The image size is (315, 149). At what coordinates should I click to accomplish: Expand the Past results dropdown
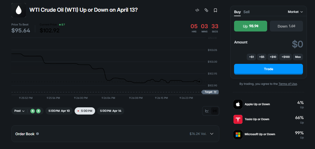point(19,111)
